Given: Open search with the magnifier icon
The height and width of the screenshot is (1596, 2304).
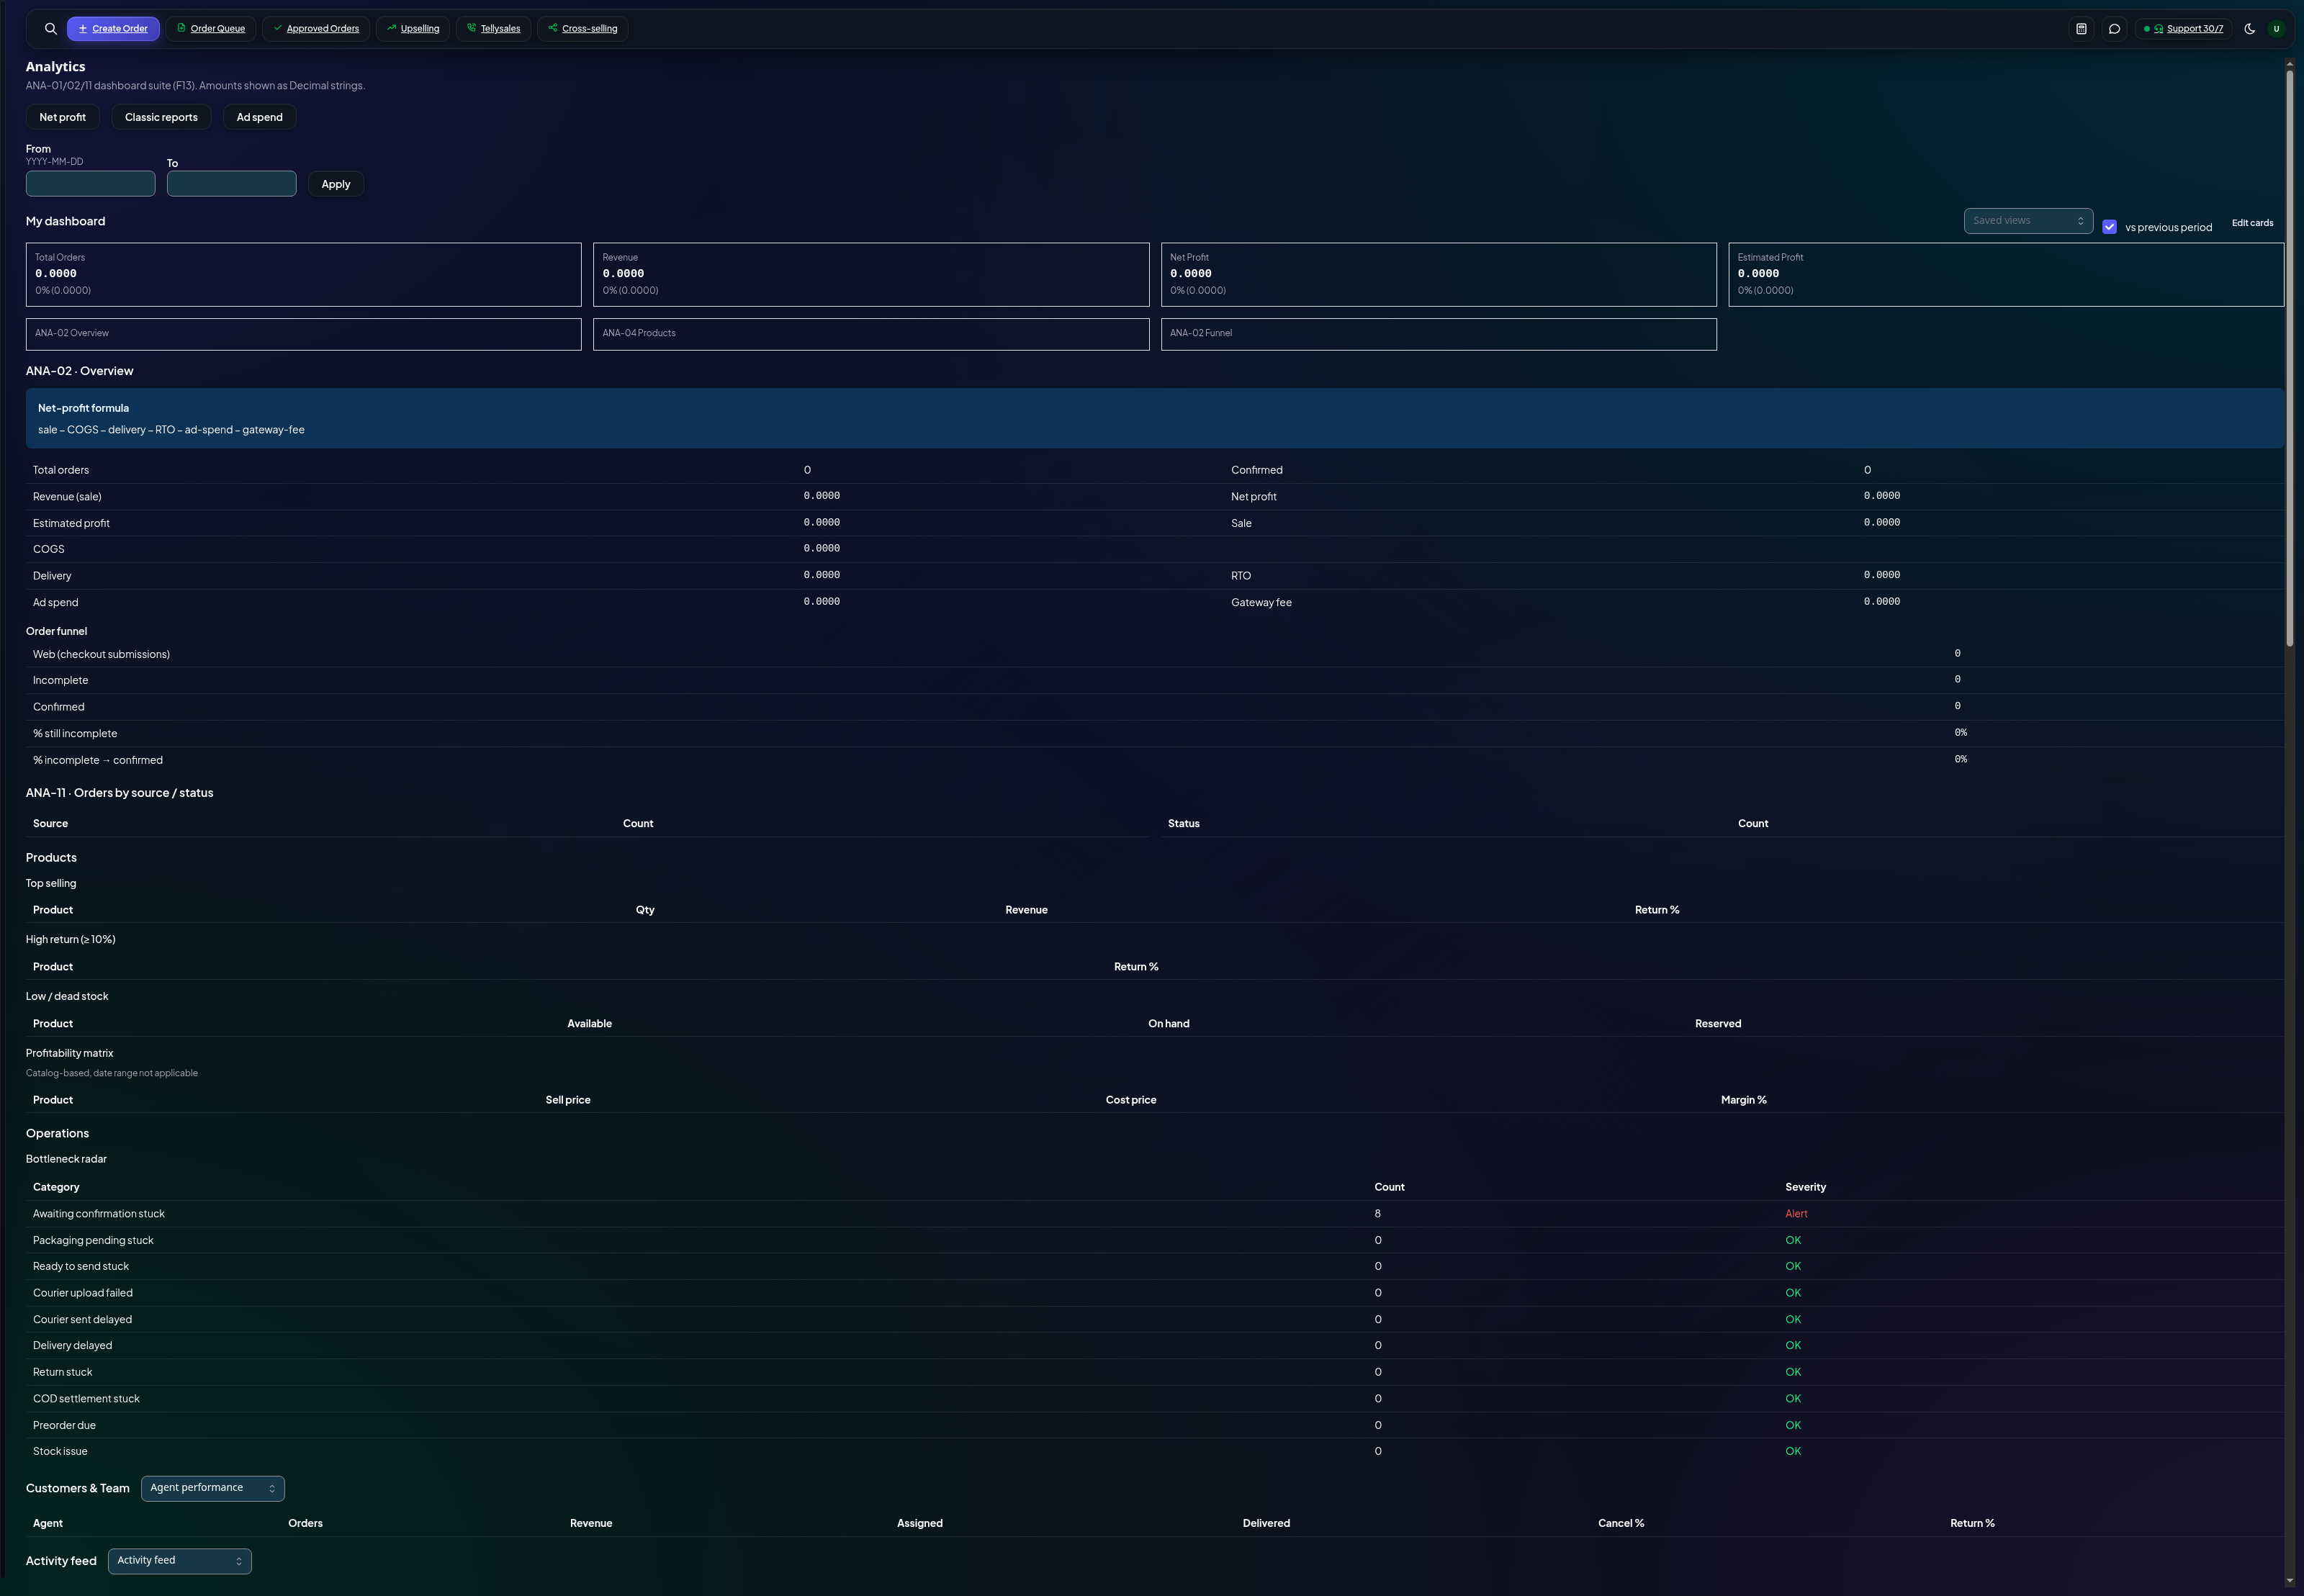Looking at the screenshot, I should coord(50,29).
